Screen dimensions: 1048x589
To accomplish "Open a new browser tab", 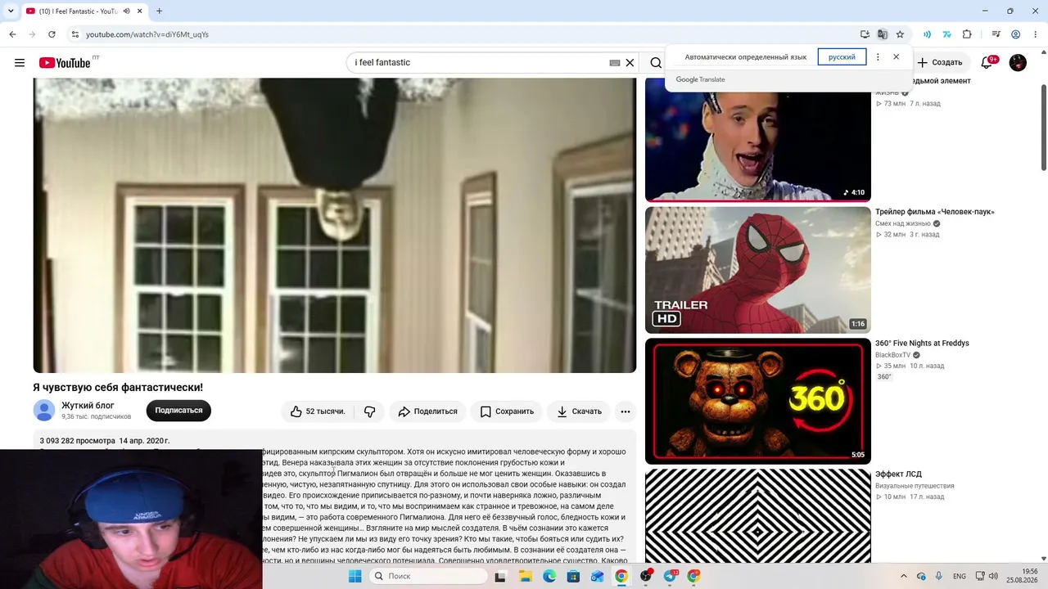I will tap(159, 11).
